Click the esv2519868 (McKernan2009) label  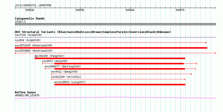tap(34, 51)
